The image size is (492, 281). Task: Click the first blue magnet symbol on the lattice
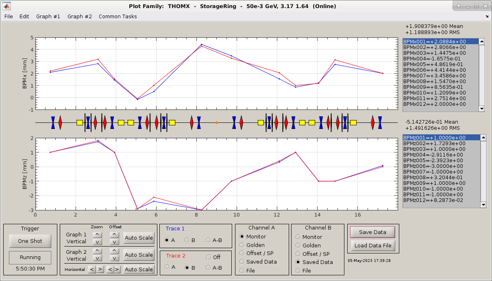[53, 122]
